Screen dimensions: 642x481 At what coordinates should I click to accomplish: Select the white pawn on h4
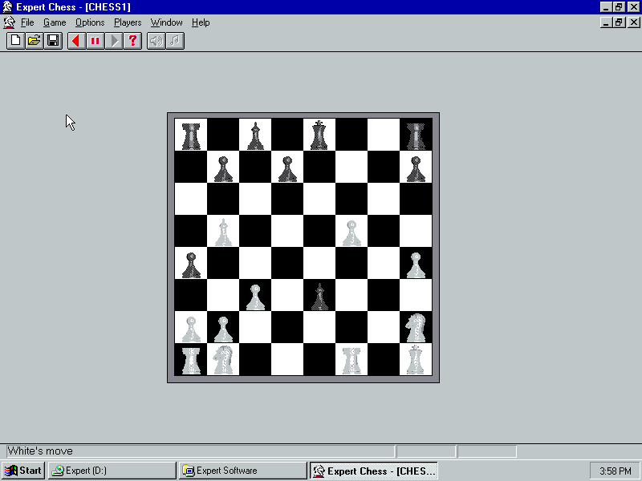416,264
